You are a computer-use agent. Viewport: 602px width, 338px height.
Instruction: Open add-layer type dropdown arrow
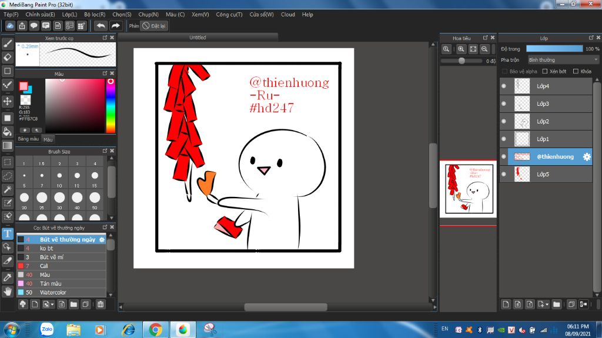547,304
